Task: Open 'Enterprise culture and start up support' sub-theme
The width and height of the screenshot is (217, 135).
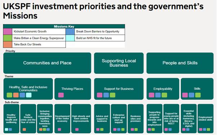Action: tap(119, 119)
